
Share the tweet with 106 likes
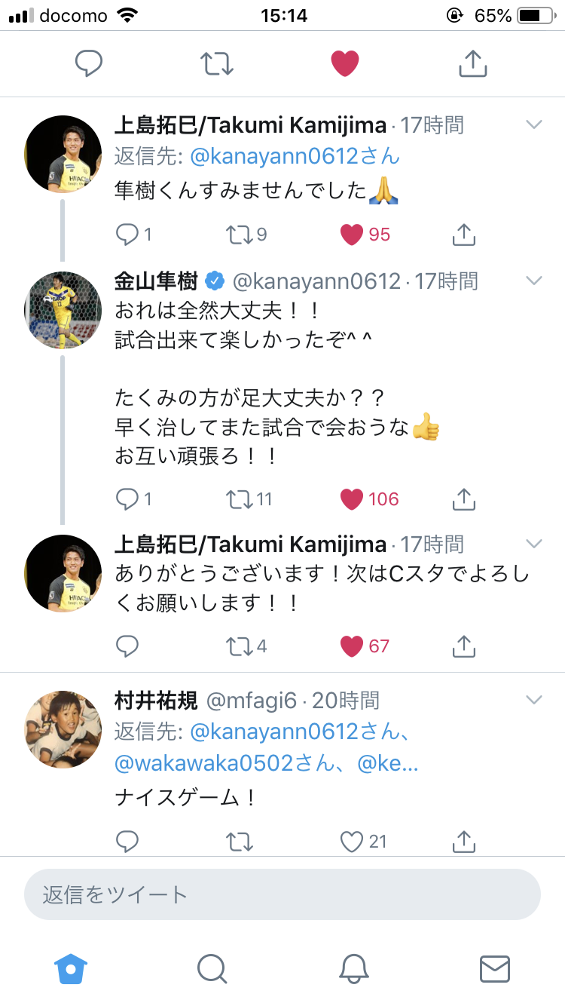[464, 498]
